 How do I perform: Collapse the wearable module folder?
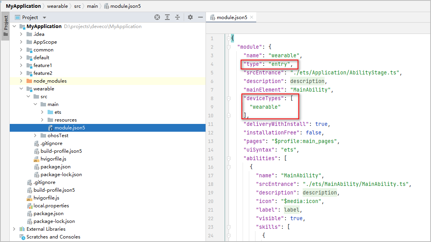tap(21, 89)
